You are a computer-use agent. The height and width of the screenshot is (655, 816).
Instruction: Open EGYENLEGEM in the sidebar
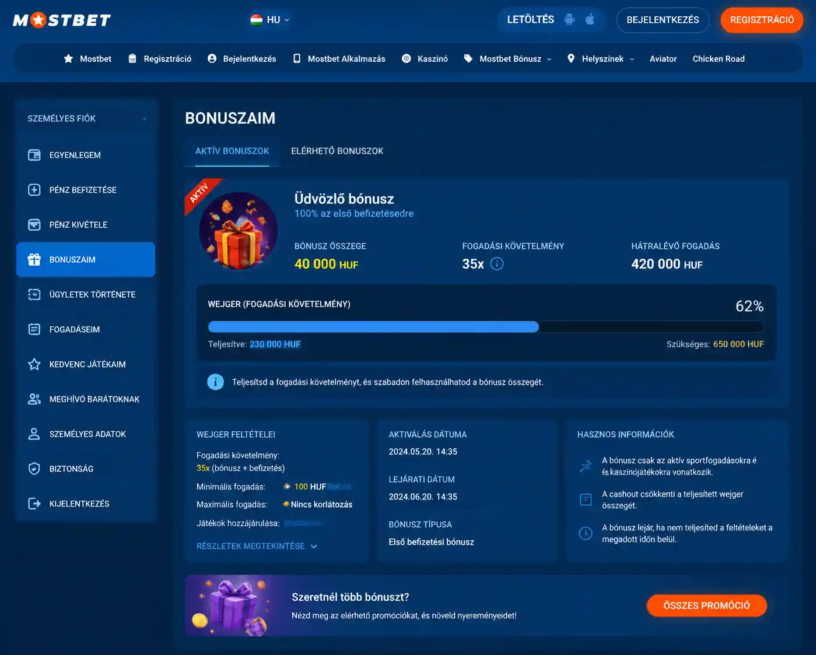86,155
